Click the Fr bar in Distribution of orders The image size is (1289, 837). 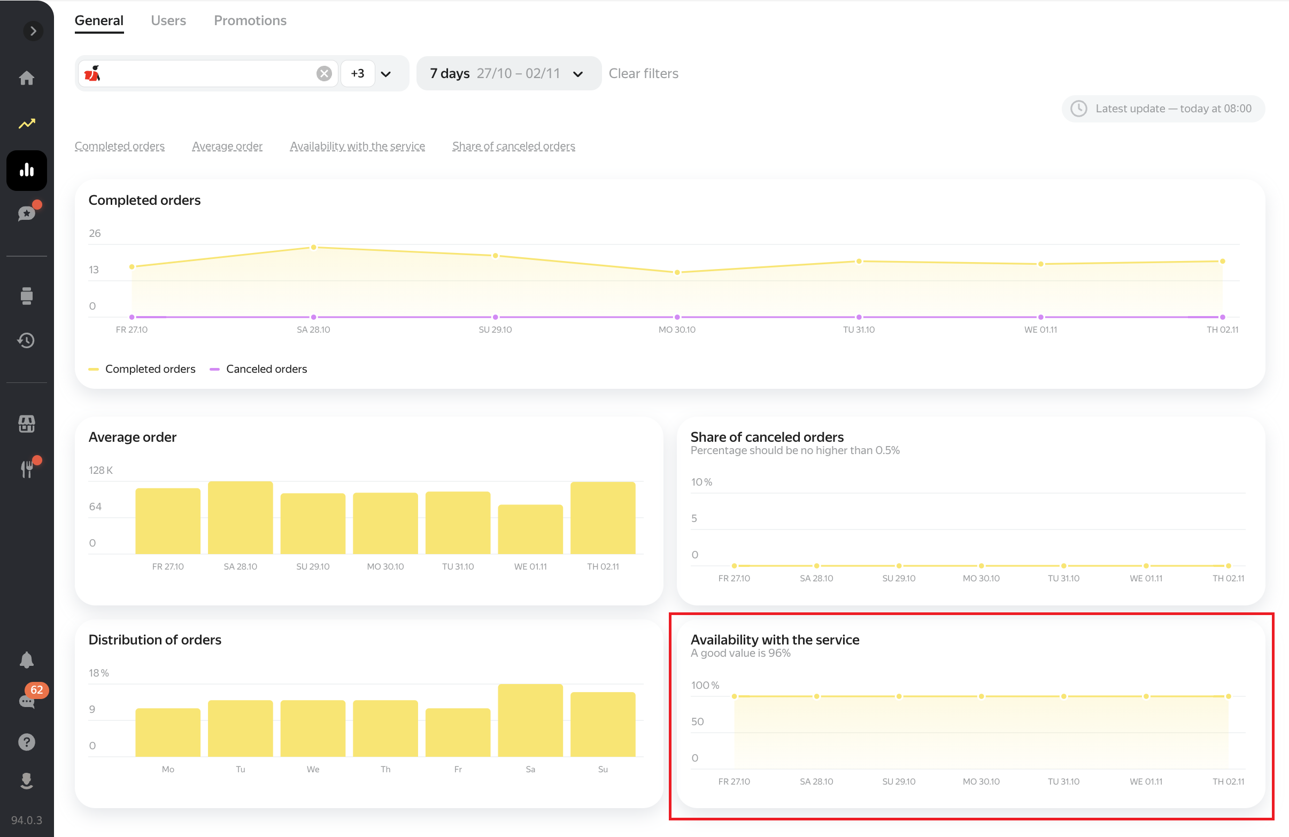[458, 733]
